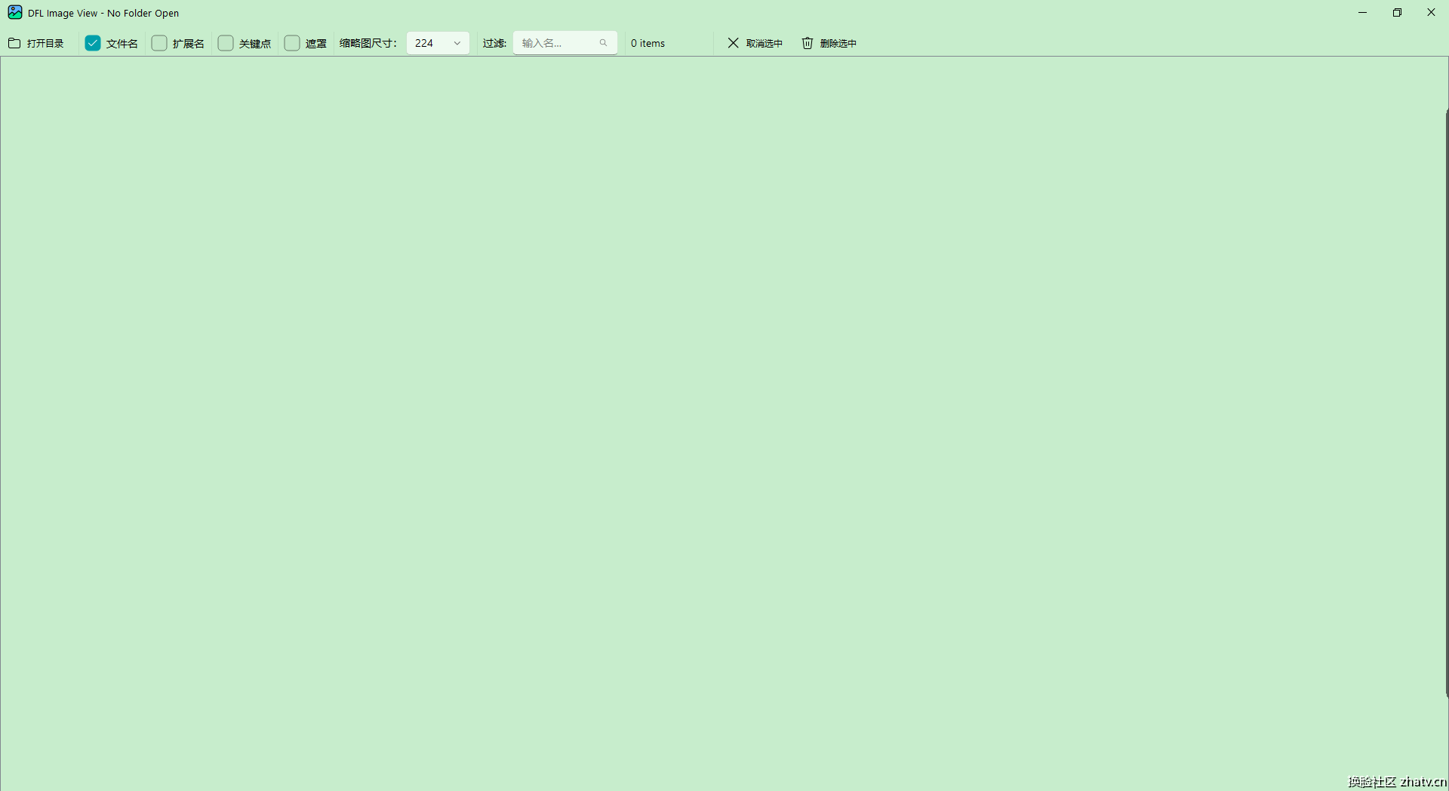
Task: Uncheck the 文件名 checkbox
Action: click(x=93, y=43)
